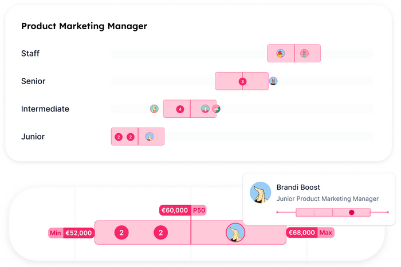Click the €60,000 P50 marker label
This screenshot has height=267, width=401.
click(x=183, y=210)
